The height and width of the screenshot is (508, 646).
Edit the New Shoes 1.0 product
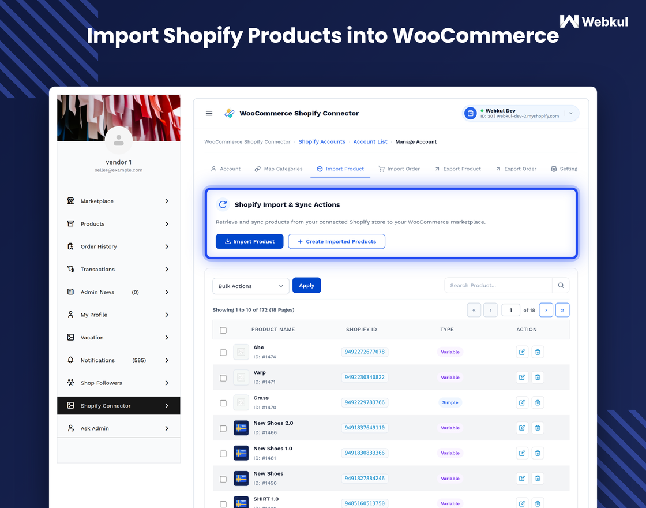pyautogui.click(x=522, y=453)
